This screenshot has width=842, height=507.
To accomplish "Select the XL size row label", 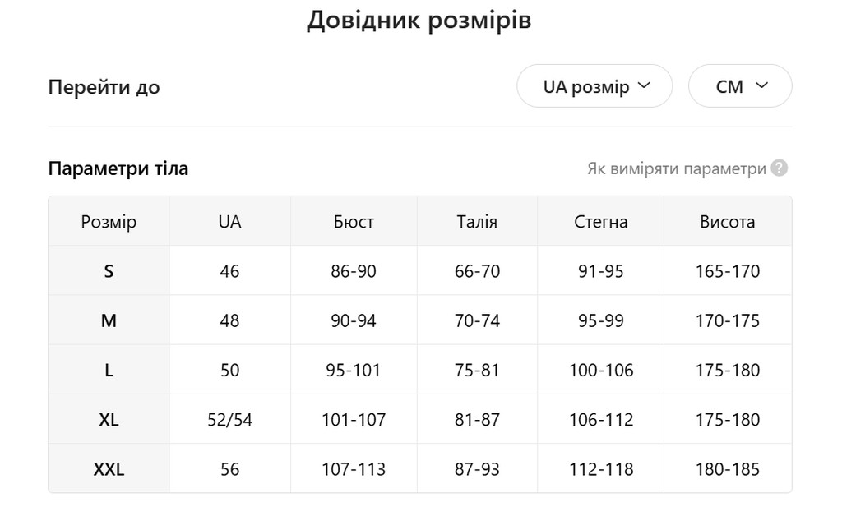I will (109, 419).
